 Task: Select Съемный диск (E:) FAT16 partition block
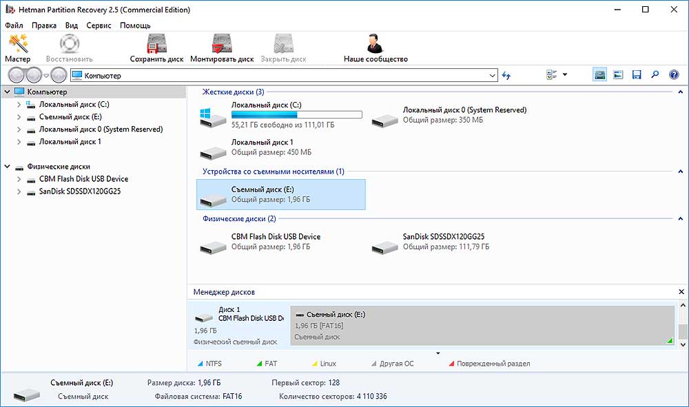[482, 325]
